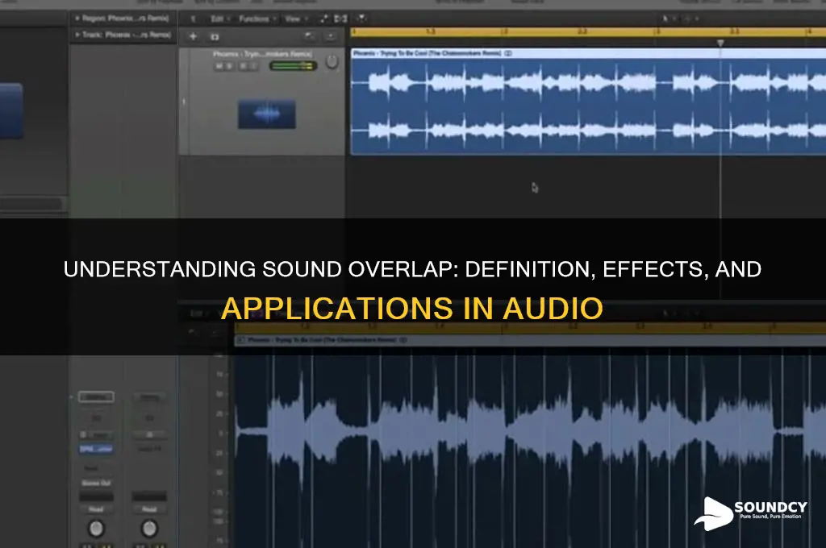
Task: Click the Setting button on first channel strip
Action: [96, 397]
